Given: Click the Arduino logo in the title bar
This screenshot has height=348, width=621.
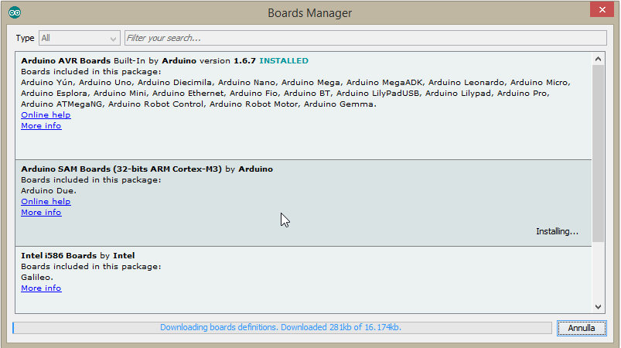Looking at the screenshot, I should (x=15, y=12).
